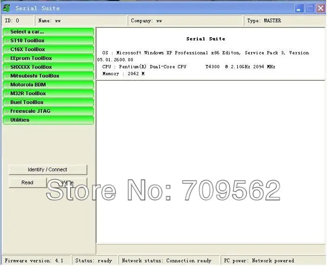327x266 pixels.
Task: Open the C16X ToolBox section
Action: click(48, 49)
